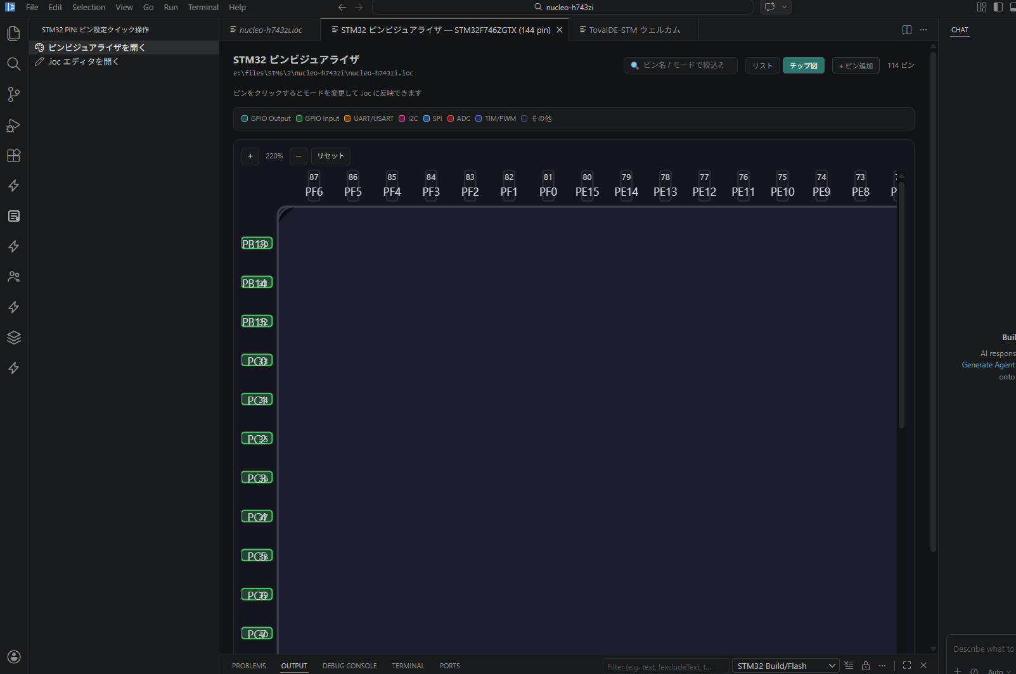Toggle the output scroll lock
Screen dimensions: 1016x674
(x=865, y=666)
